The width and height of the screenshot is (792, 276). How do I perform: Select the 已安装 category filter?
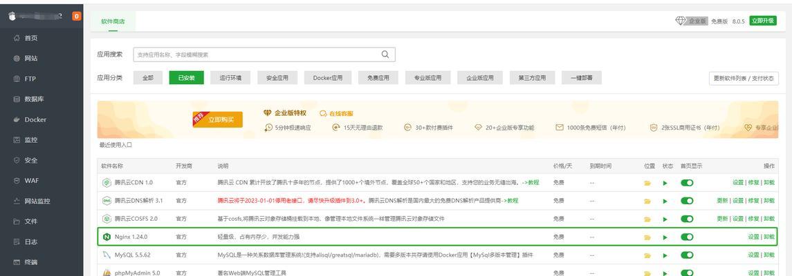click(186, 78)
